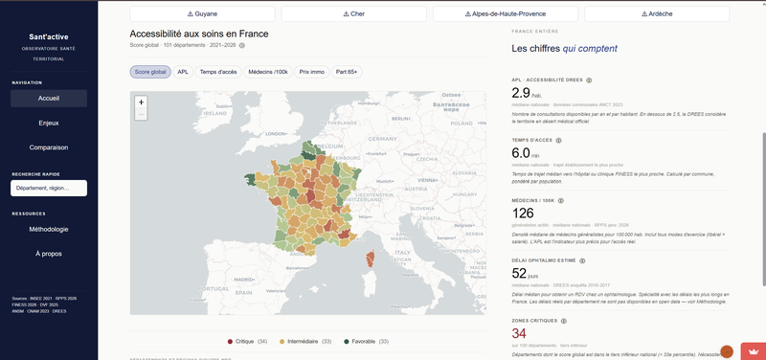Viewport: 766px width, 360px height.
Task: Select the APL map filter
Action: (x=183, y=72)
